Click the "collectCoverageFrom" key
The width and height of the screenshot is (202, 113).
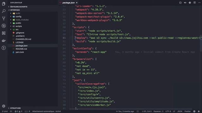coord(91,84)
